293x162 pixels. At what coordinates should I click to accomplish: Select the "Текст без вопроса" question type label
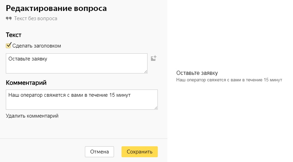coord(36,18)
